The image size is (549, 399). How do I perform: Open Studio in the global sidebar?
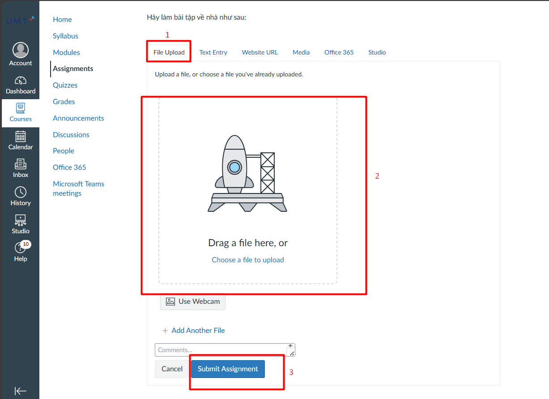21,221
